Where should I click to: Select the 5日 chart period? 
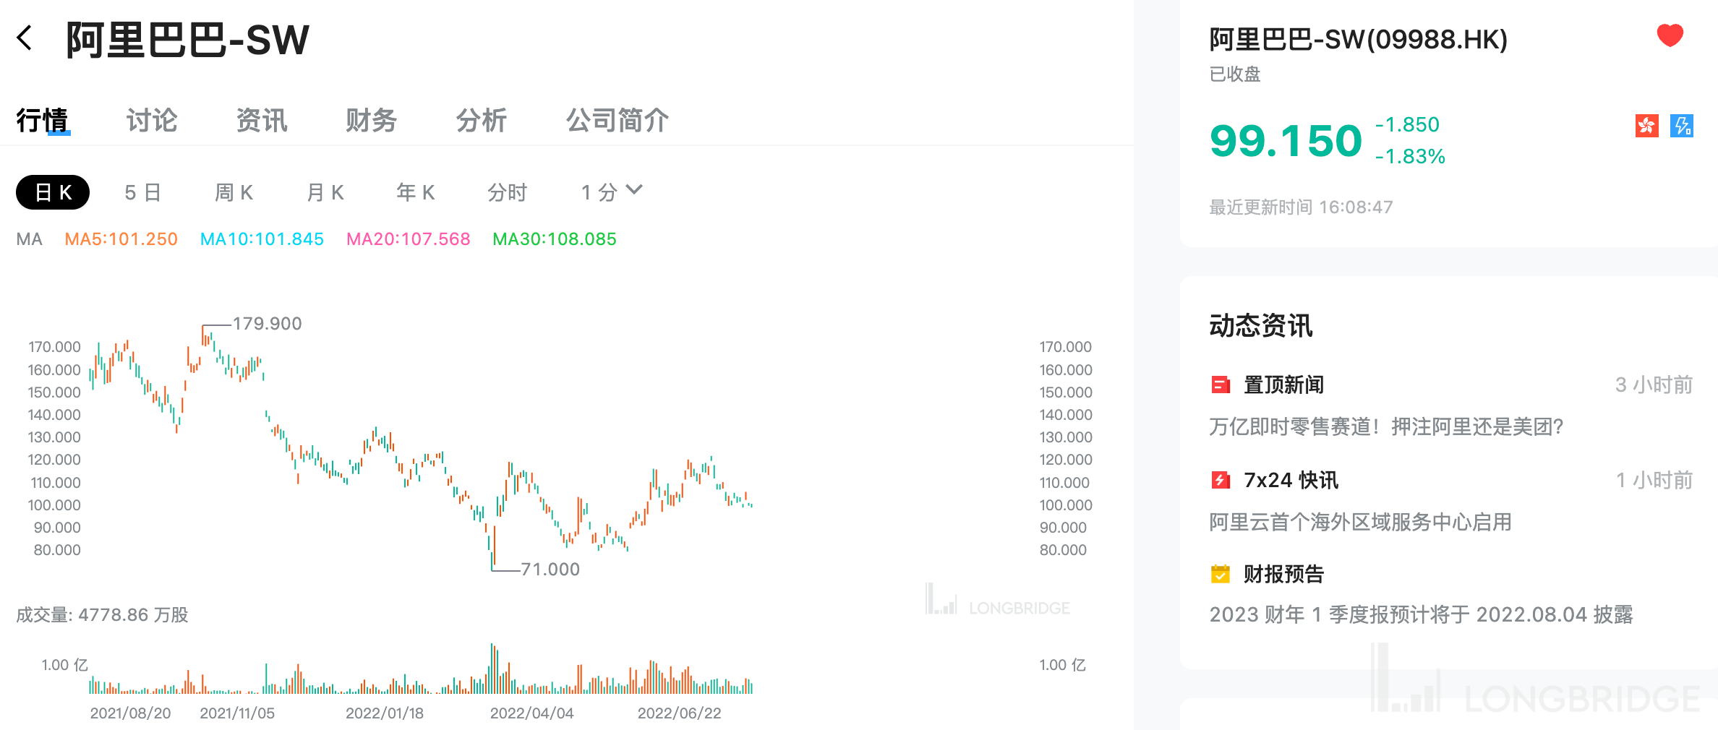point(142,192)
